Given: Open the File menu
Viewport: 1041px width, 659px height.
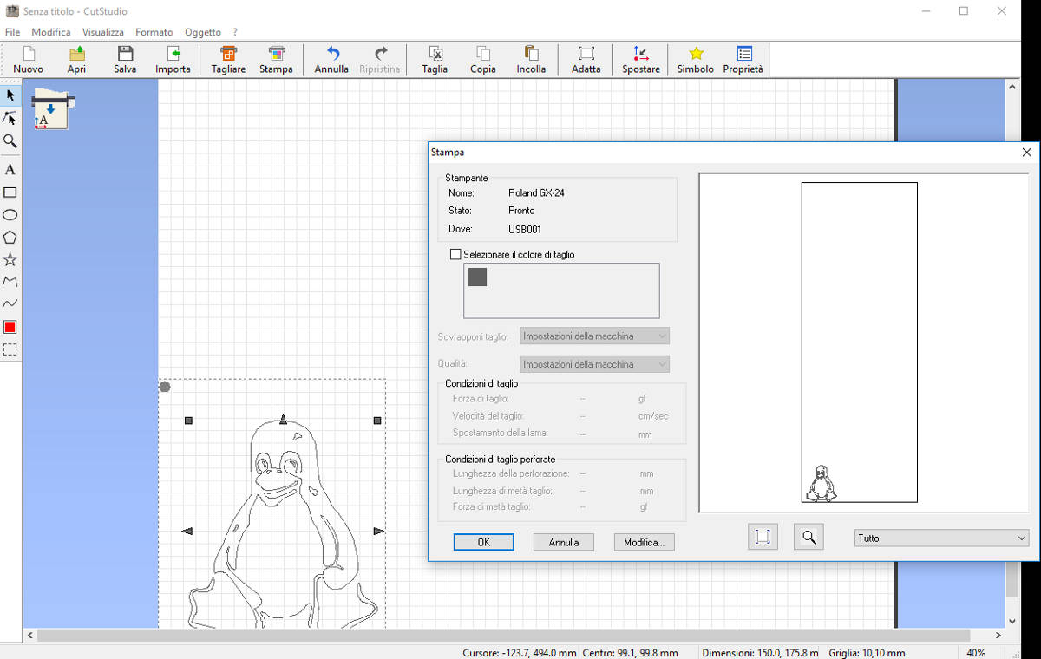Looking at the screenshot, I should click(x=12, y=32).
